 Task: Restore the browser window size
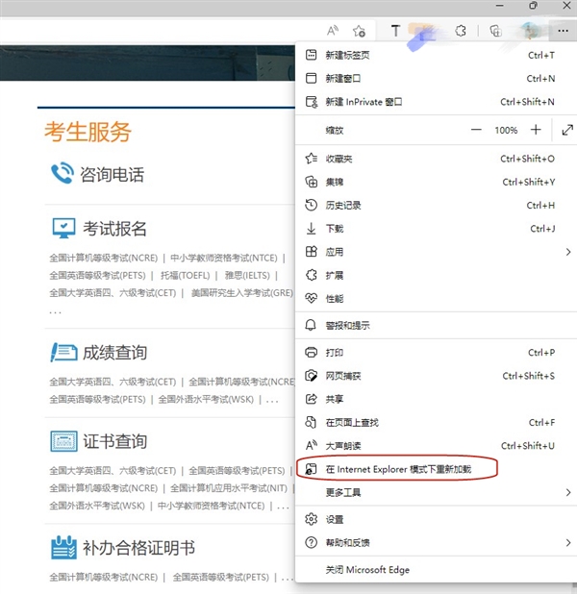[533, 6]
